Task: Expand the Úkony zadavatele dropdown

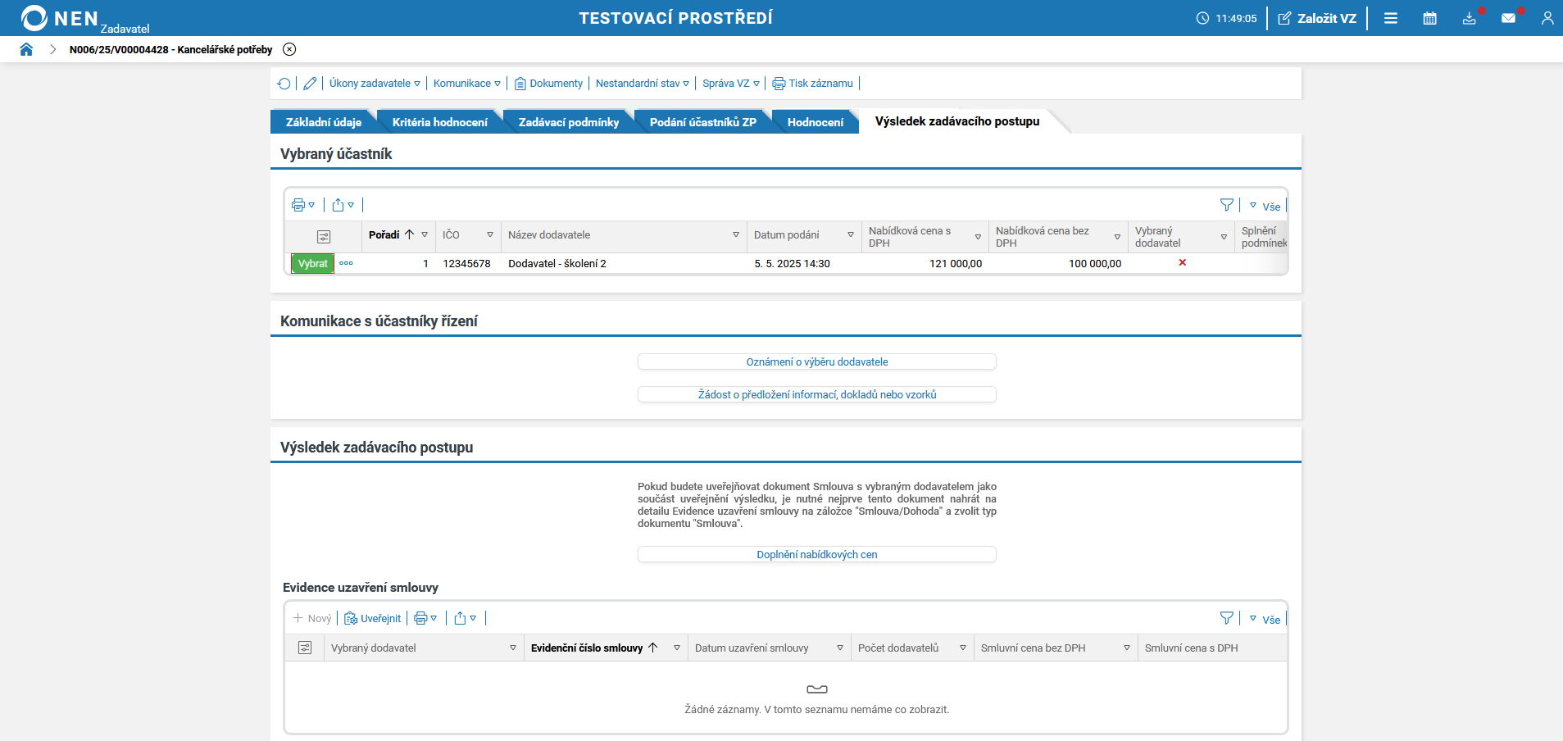Action: tap(375, 84)
